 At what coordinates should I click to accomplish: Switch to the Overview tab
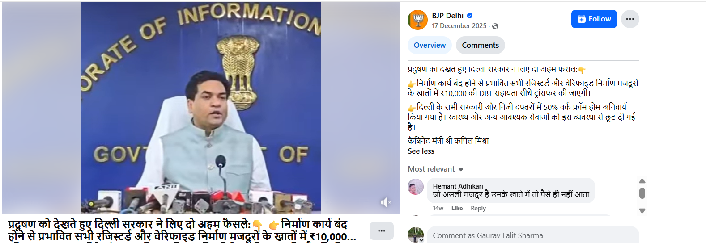coord(430,45)
